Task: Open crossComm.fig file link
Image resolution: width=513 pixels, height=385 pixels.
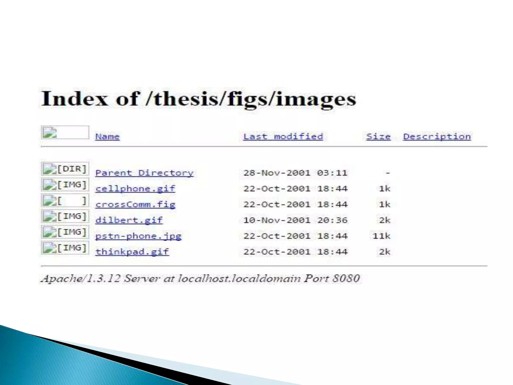Action: click(135, 205)
